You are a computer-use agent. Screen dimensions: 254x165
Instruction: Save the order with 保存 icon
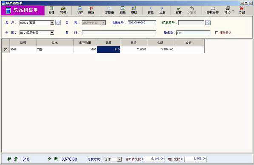tap(80, 10)
